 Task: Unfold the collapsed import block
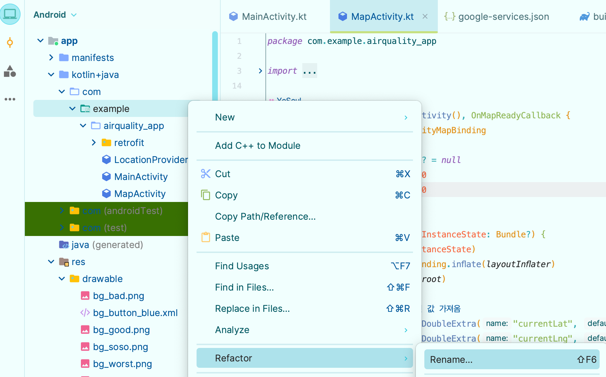(x=260, y=71)
